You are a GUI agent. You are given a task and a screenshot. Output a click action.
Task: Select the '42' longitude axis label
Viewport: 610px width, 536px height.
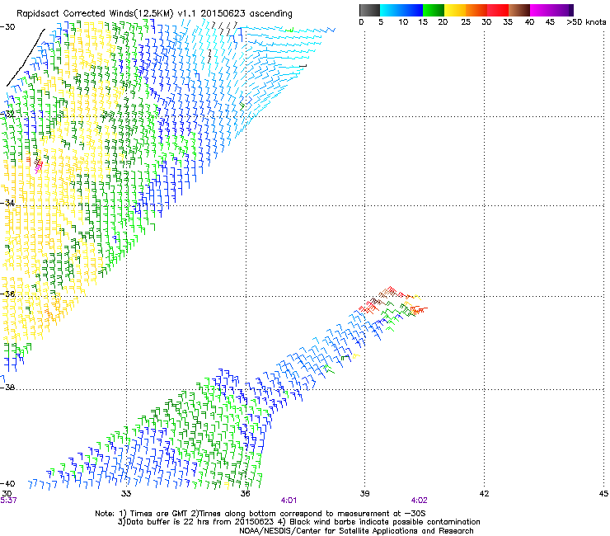click(484, 494)
